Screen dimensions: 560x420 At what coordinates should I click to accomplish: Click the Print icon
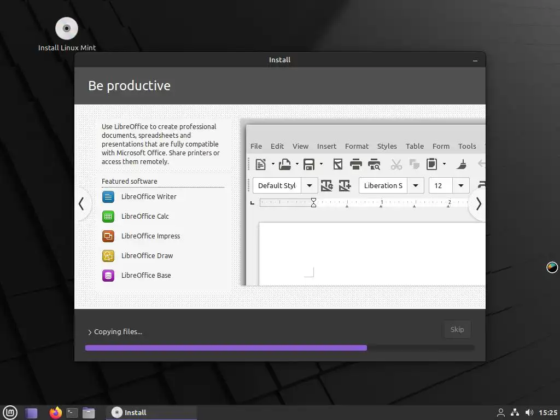(x=355, y=164)
